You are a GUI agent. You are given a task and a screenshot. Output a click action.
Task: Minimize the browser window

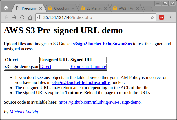[x=158, y=3]
